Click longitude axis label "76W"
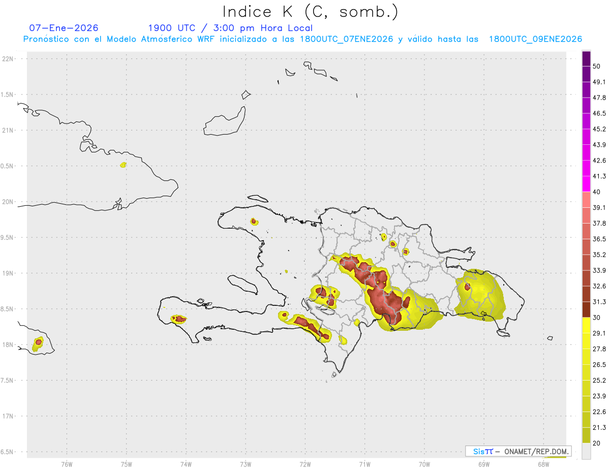This screenshot has width=610, height=471. click(67, 464)
